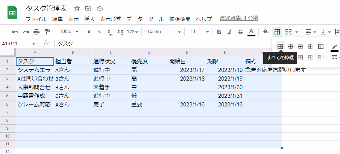Redo the last action
The image size is (340, 154).
coord(26,32)
